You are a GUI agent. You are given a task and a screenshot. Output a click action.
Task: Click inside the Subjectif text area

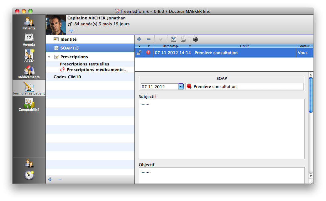click(222, 129)
